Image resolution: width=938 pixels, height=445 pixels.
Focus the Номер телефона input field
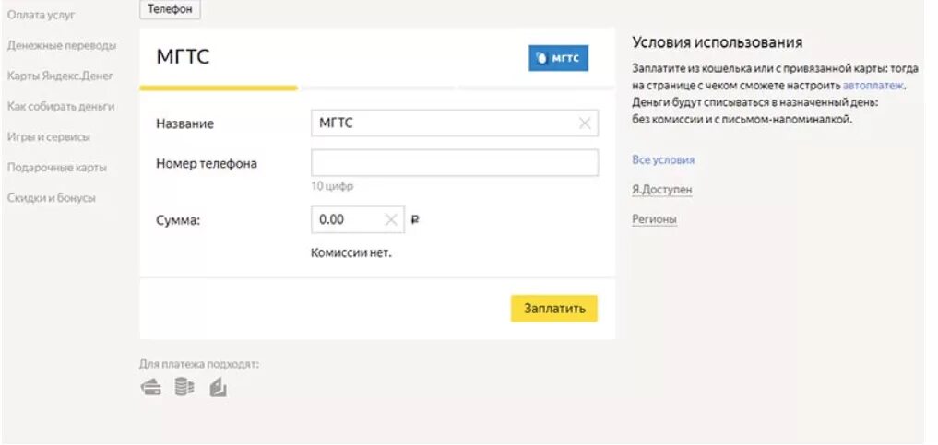455,162
